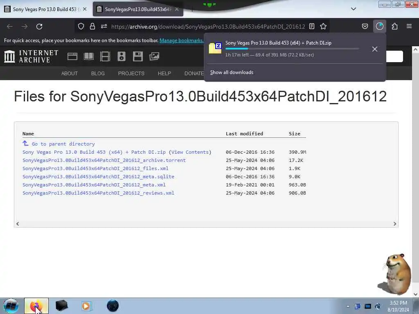Click the animated hamster desktop character
This screenshot has width=419, height=314.
point(395,274)
